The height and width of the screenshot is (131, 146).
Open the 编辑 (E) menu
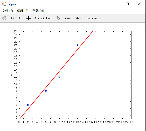tap(23, 11)
